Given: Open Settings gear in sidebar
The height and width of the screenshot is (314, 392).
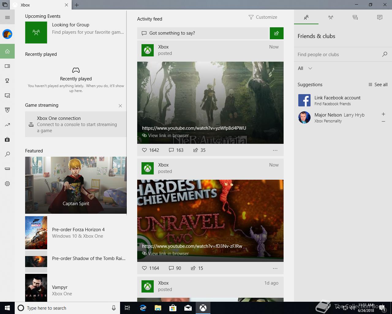Looking at the screenshot, I should pyautogui.click(x=7, y=184).
